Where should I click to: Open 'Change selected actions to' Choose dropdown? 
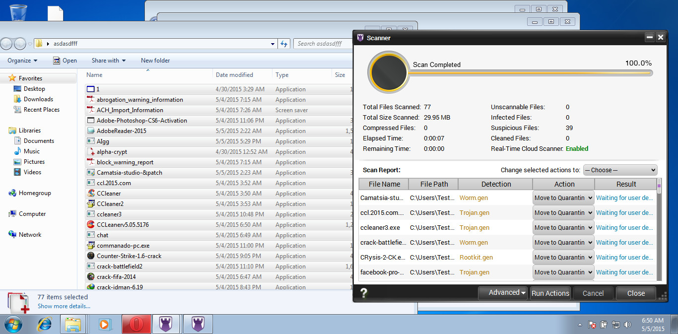pyautogui.click(x=620, y=170)
